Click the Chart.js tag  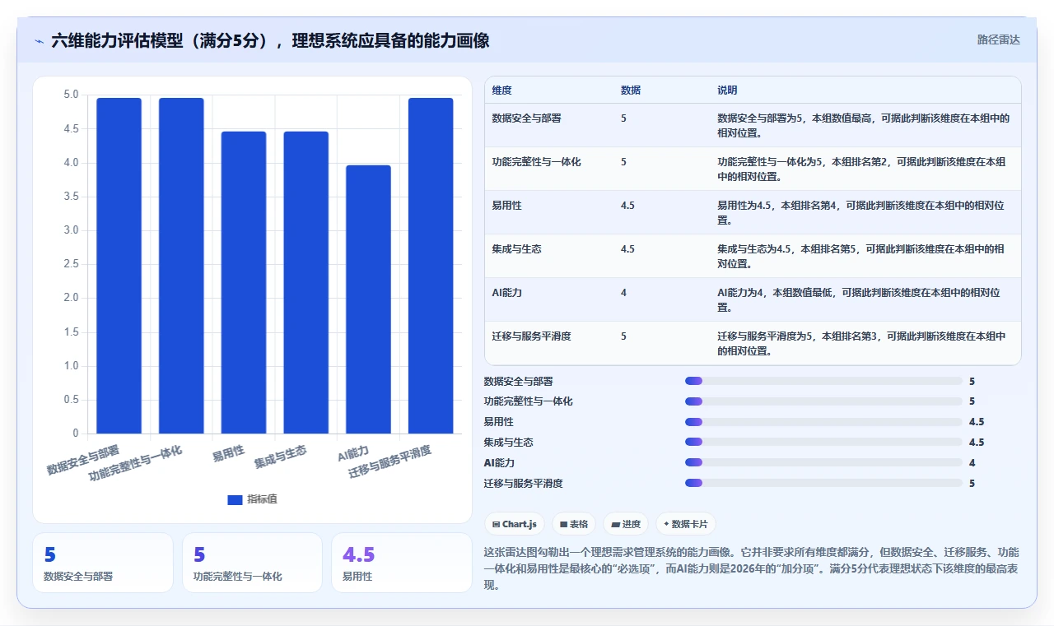click(x=515, y=524)
